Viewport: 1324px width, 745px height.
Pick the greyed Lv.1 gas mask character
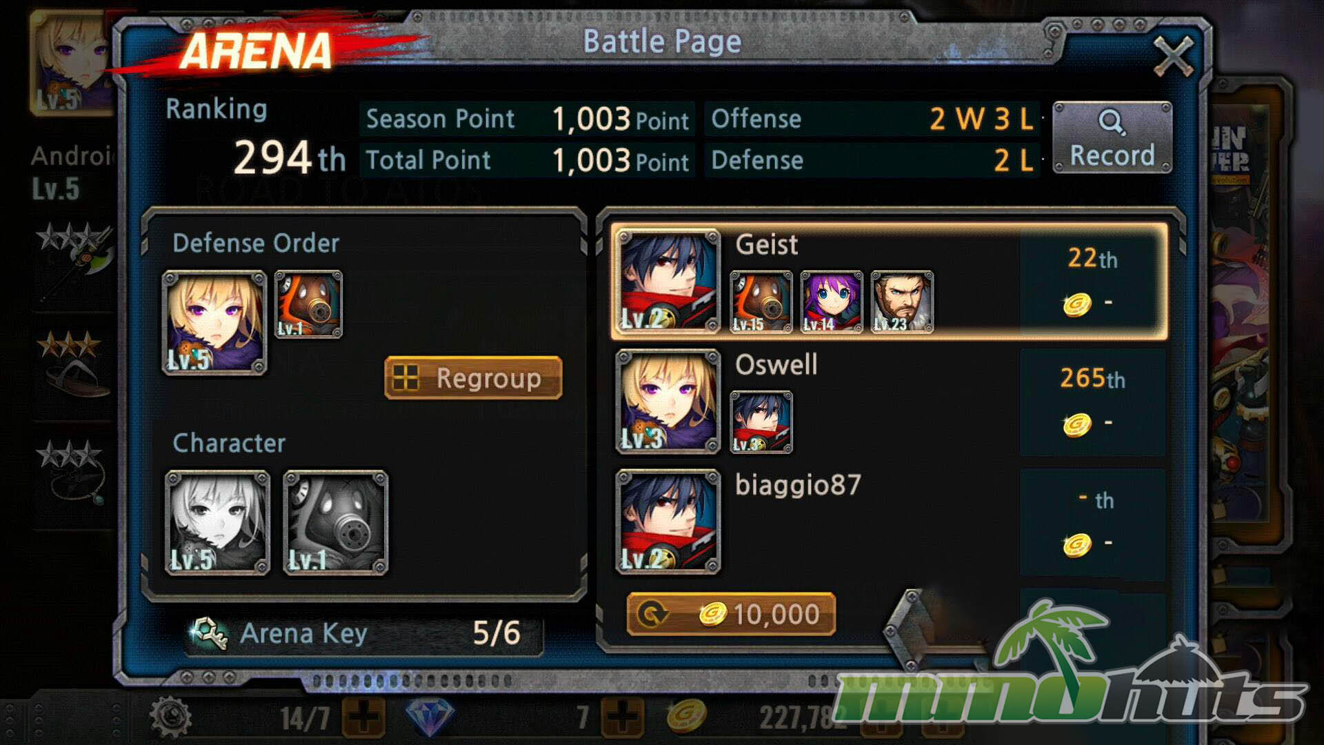pyautogui.click(x=336, y=523)
